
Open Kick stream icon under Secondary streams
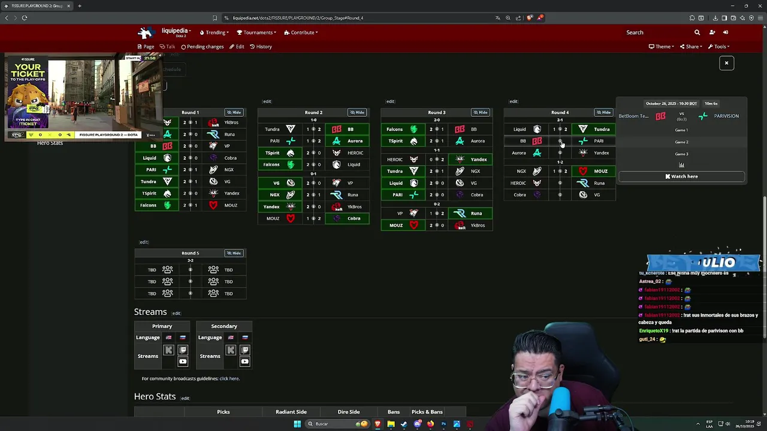click(x=231, y=350)
